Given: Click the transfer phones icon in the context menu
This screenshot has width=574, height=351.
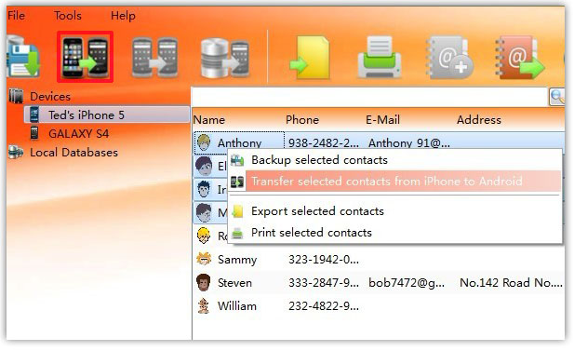Looking at the screenshot, I should click(237, 182).
